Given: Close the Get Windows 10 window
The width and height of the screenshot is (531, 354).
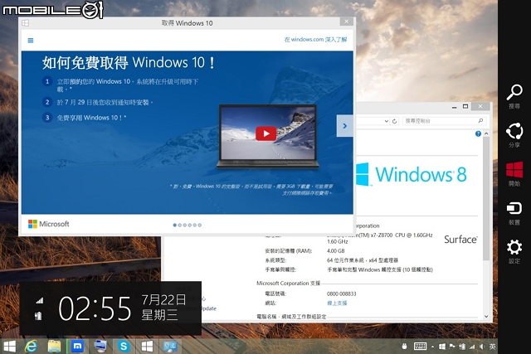Looking at the screenshot, I should 347,22.
